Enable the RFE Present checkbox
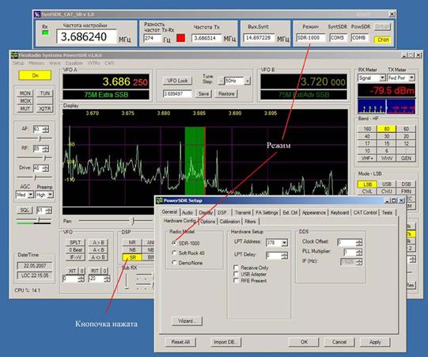 [236, 280]
